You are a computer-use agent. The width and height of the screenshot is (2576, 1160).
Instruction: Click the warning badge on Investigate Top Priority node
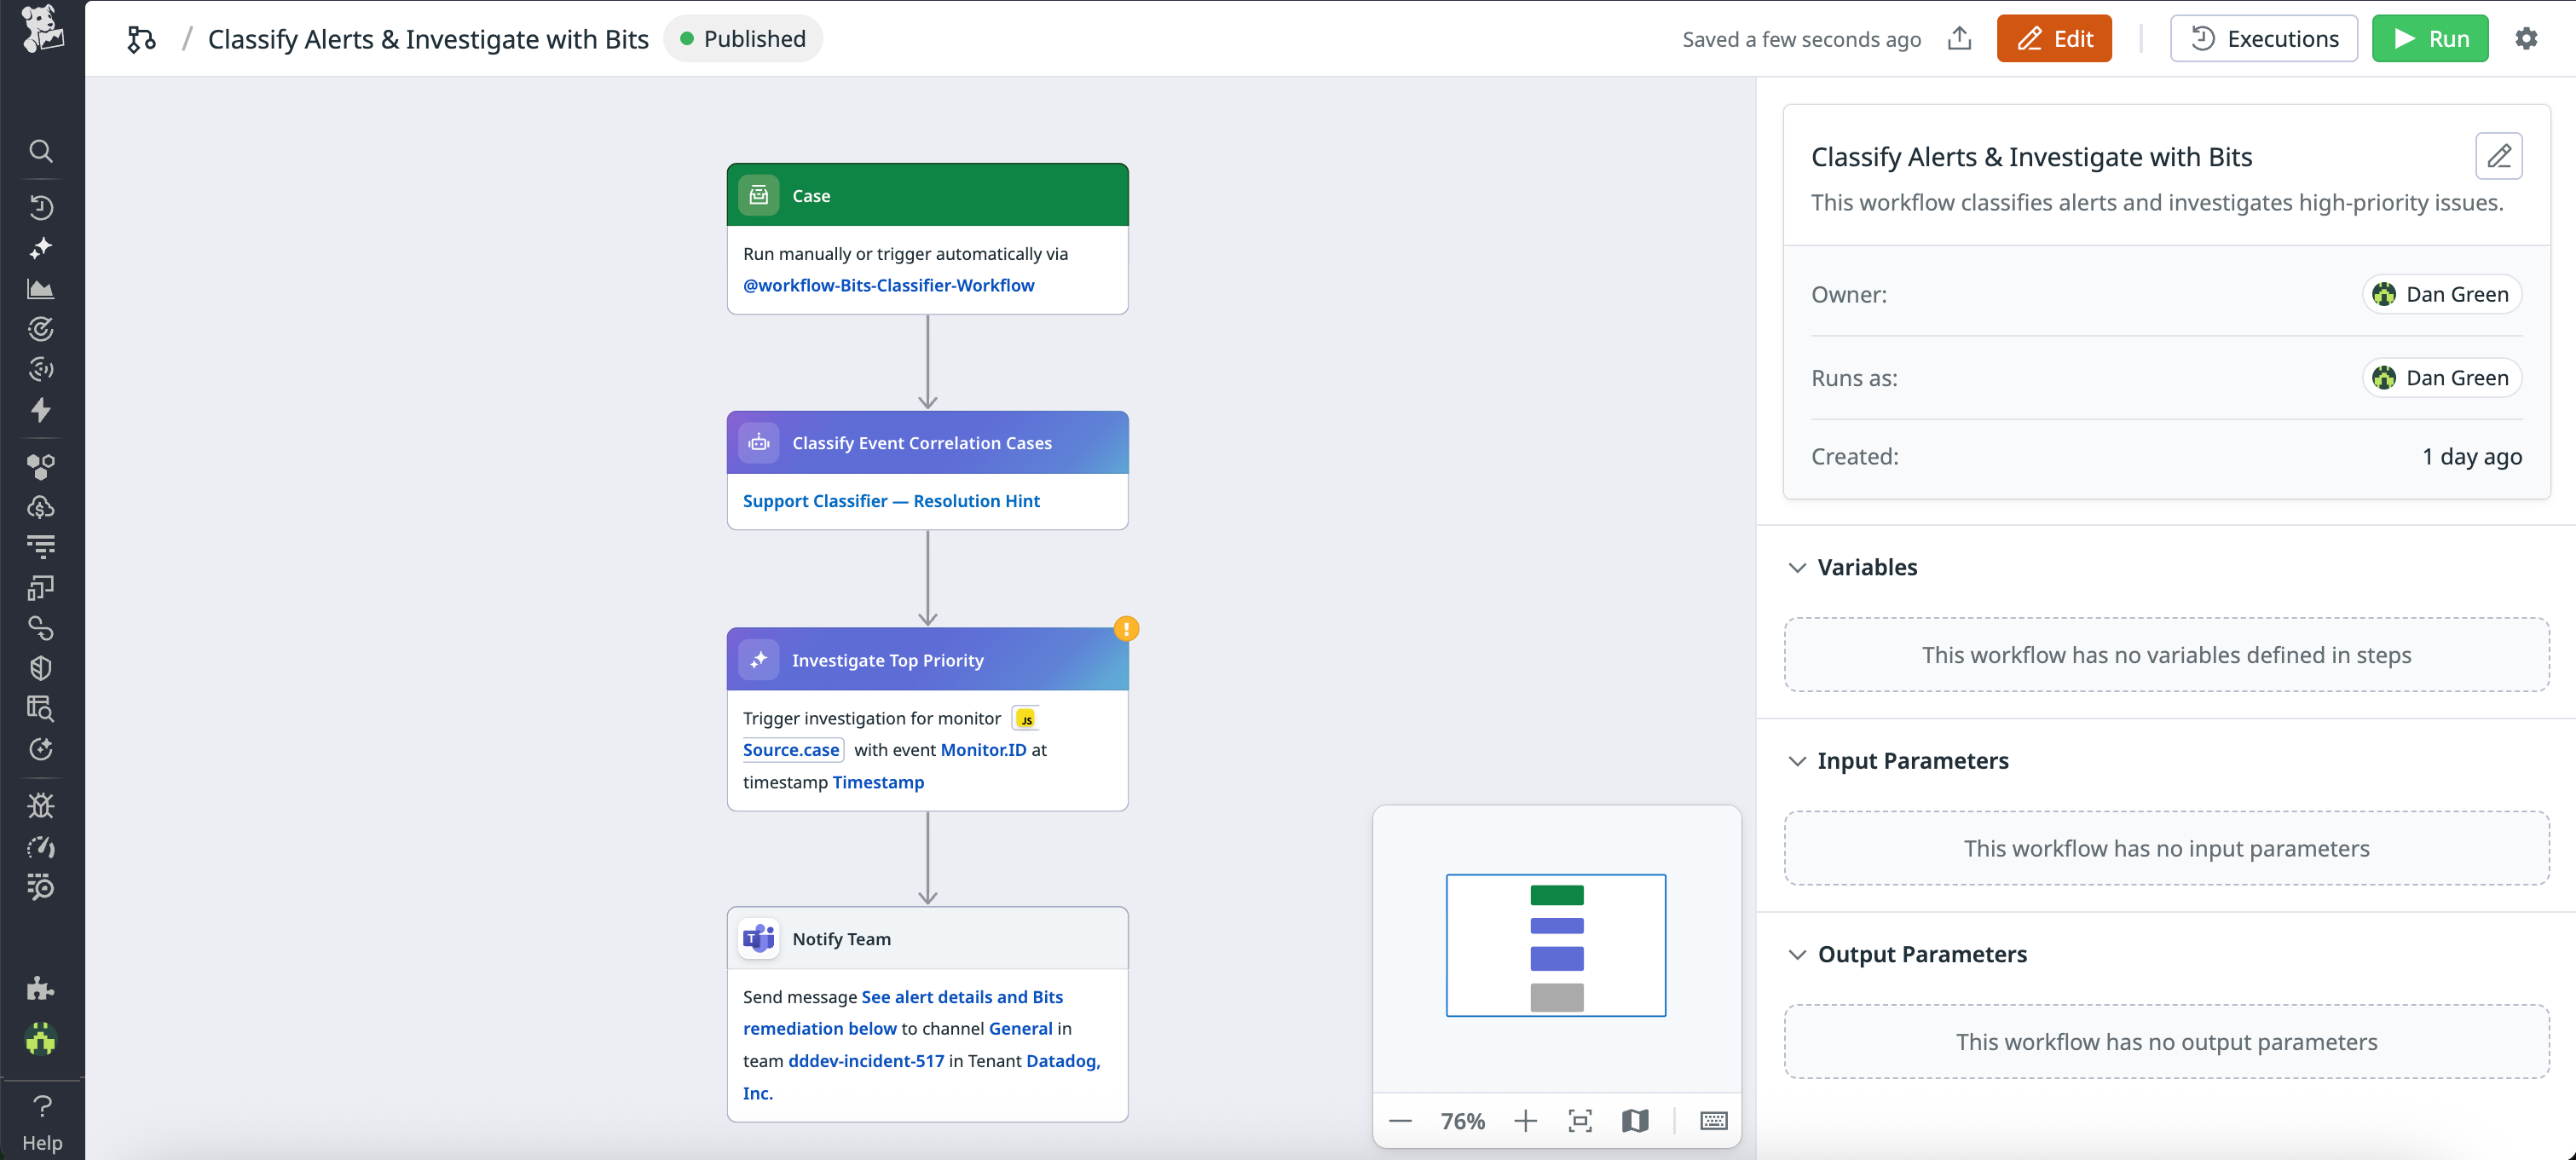[1126, 628]
